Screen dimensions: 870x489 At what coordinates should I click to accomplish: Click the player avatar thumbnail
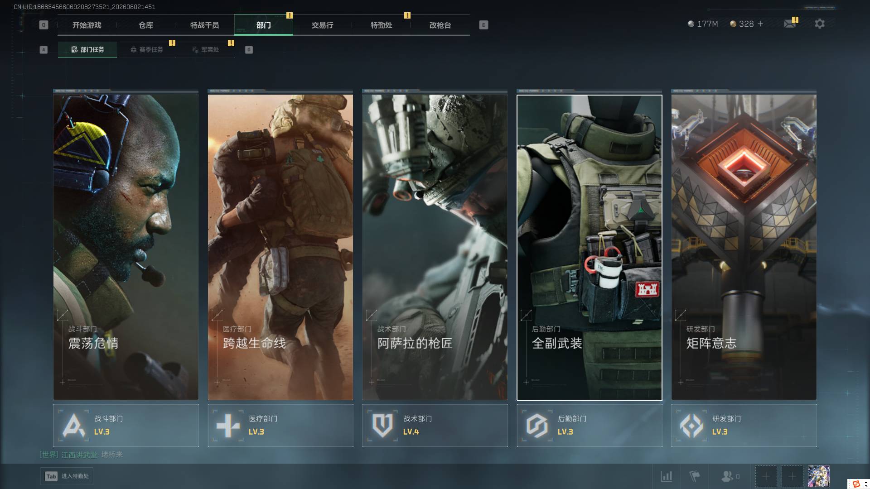[x=818, y=476]
